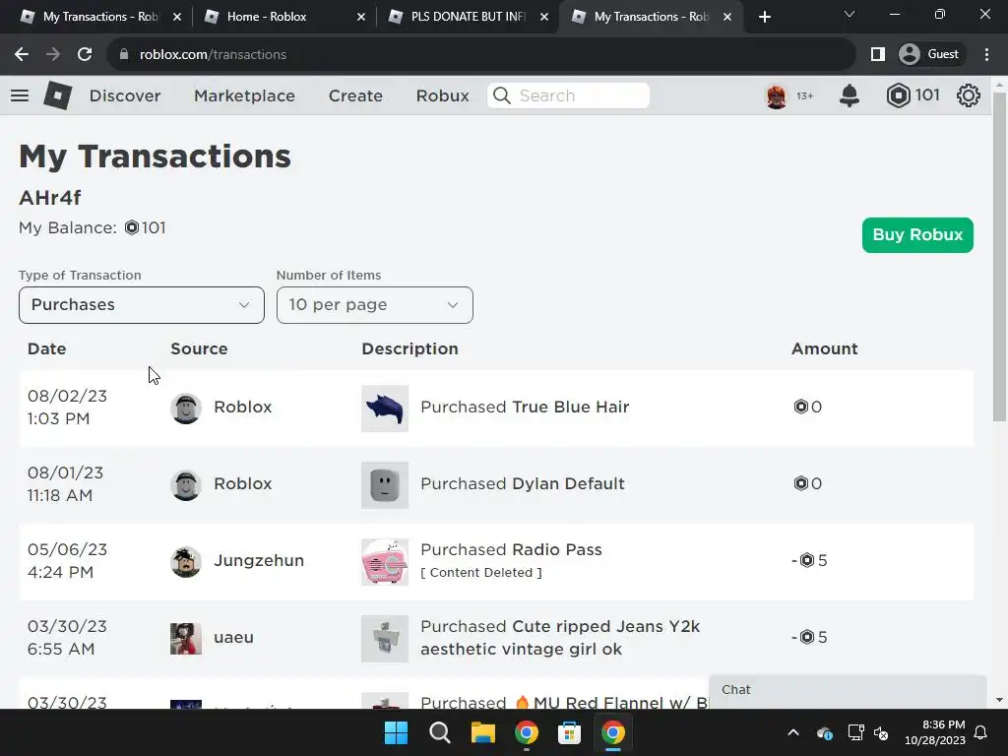Click the Windows Start icon

(396, 732)
